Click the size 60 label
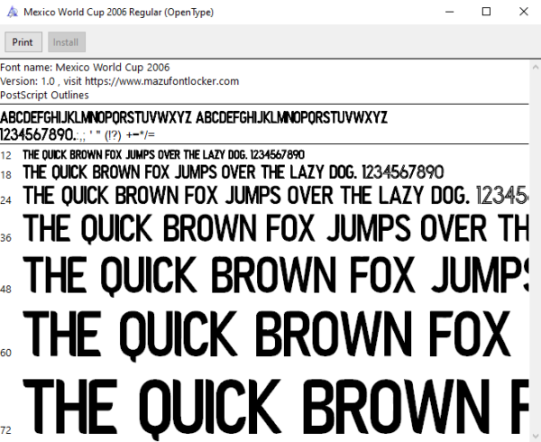The height and width of the screenshot is (442, 541). [6, 353]
